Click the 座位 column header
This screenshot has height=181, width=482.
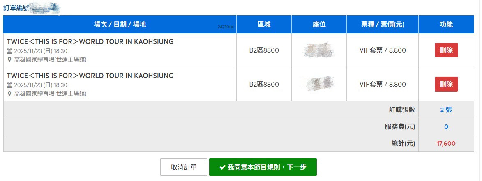(x=319, y=24)
